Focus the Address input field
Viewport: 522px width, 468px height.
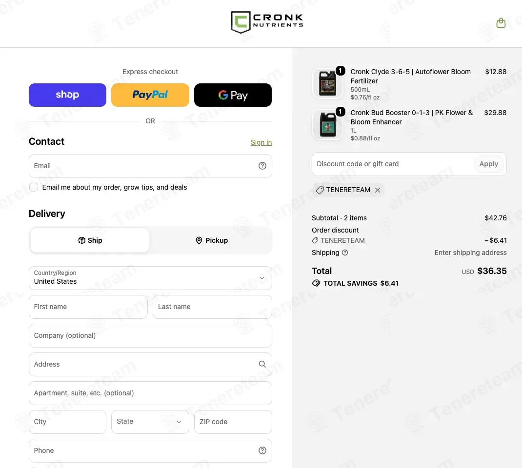[150, 364]
